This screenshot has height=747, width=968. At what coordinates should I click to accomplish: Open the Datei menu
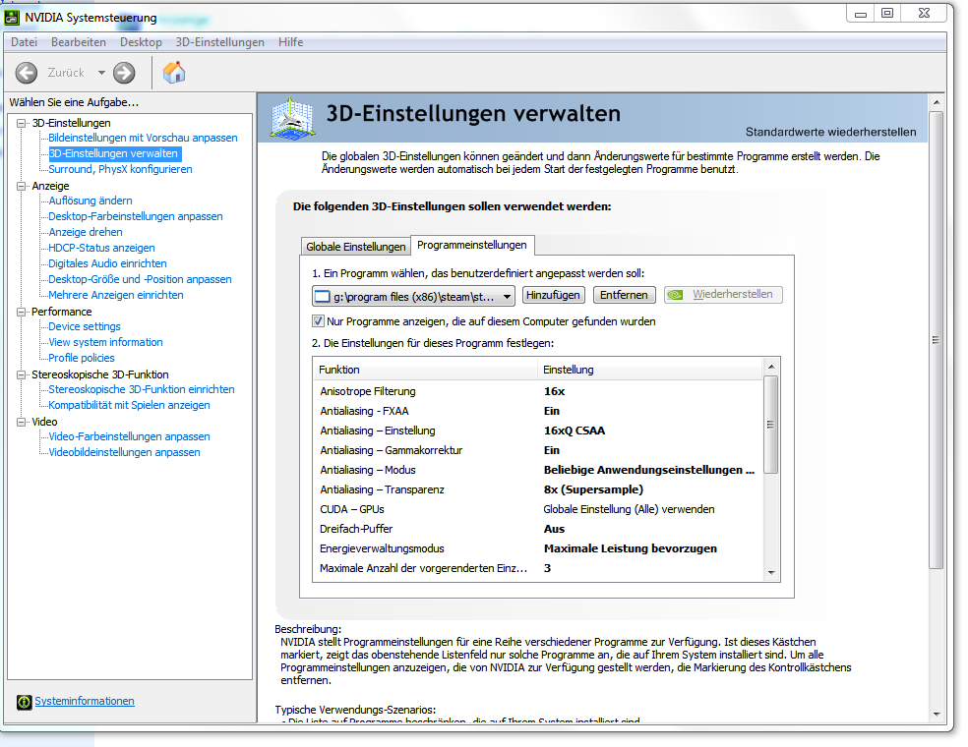pos(24,42)
